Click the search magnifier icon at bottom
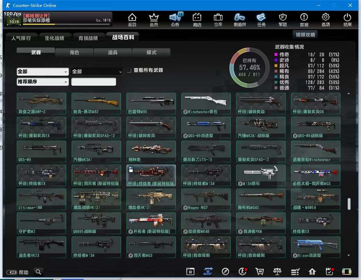The height and width of the screenshot is (280, 361). click(x=39, y=272)
